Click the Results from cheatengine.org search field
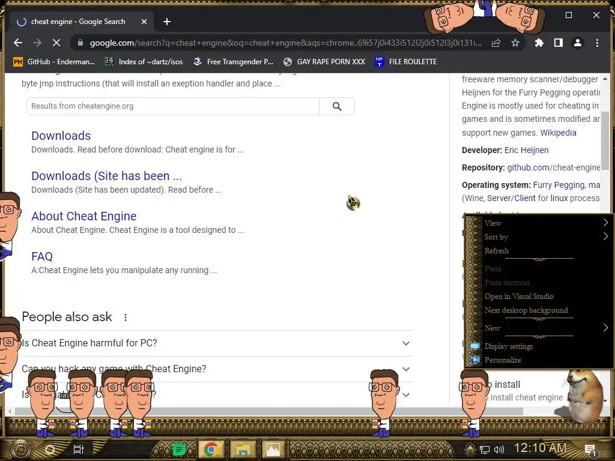The image size is (615, 461). pyautogui.click(x=173, y=106)
